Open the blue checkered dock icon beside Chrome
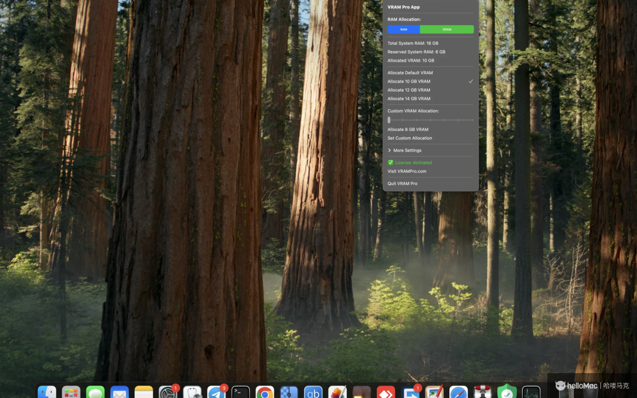 [289, 393]
